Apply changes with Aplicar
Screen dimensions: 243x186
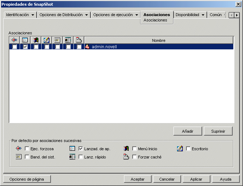[x=196, y=179]
